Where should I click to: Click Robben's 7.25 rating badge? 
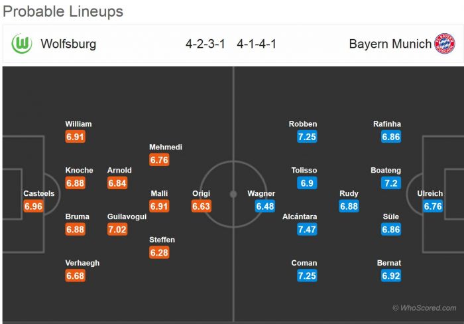(x=306, y=137)
